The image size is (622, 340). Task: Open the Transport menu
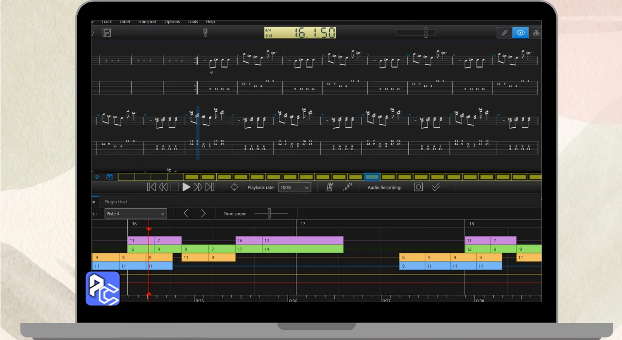point(147,22)
